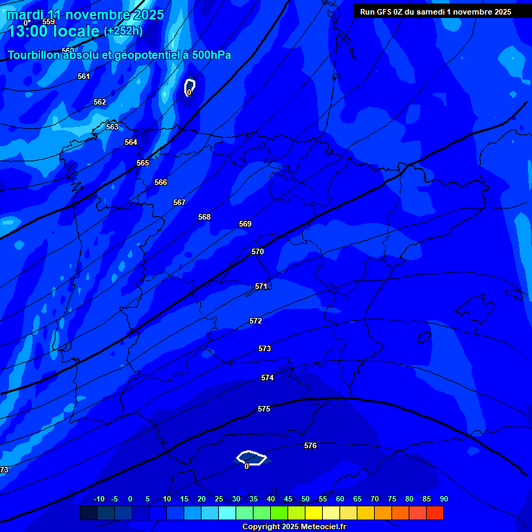Image resolution: width=532 pixels, height=532 pixels.
Task: Click the "(+252h)" forecast offset label
Action: [x=123, y=31]
